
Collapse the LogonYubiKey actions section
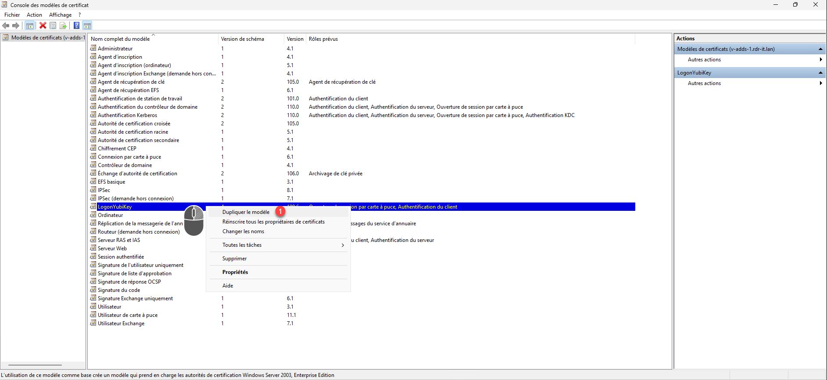coord(820,73)
